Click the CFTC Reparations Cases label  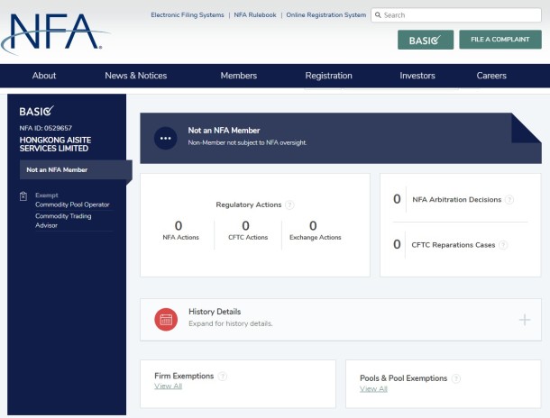tap(454, 245)
